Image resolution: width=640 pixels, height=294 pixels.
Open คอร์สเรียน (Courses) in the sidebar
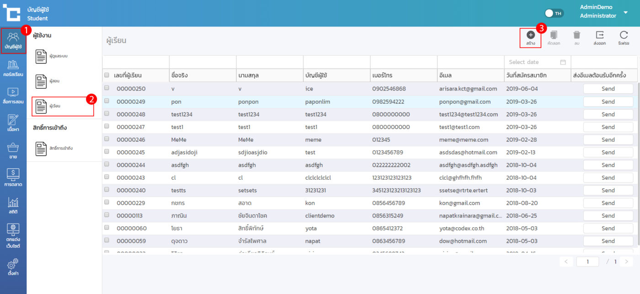(x=13, y=68)
